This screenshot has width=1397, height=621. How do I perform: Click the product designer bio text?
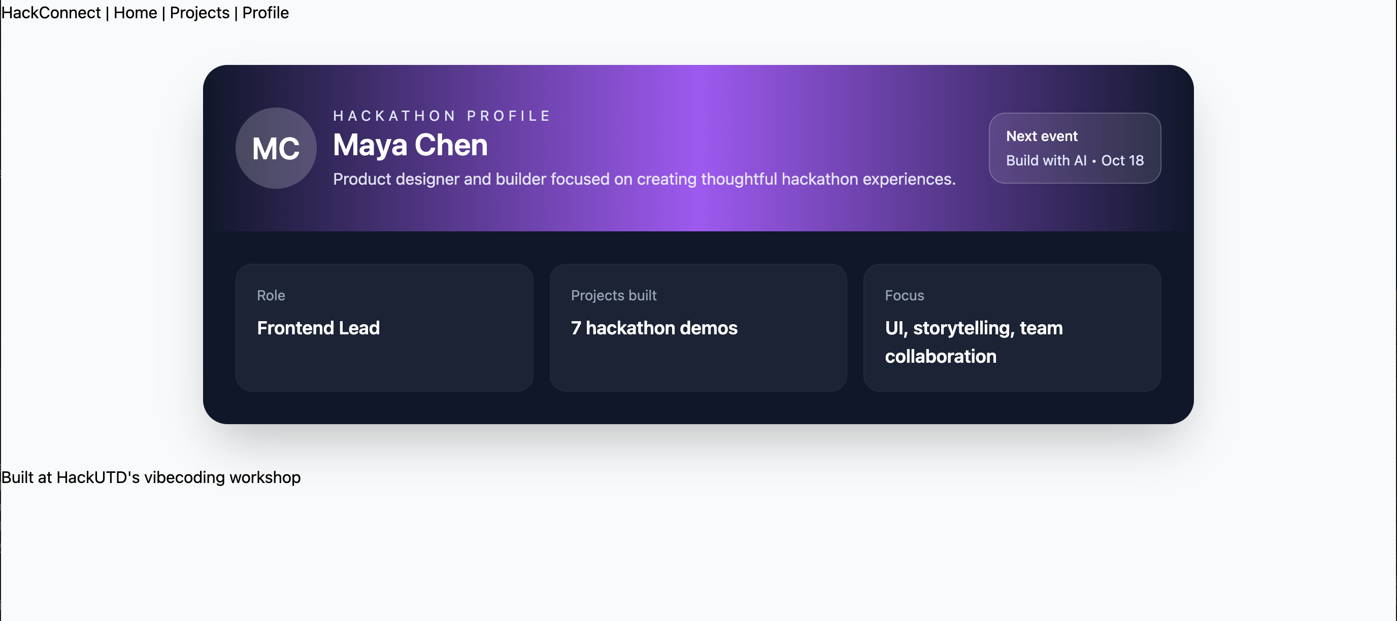click(644, 179)
